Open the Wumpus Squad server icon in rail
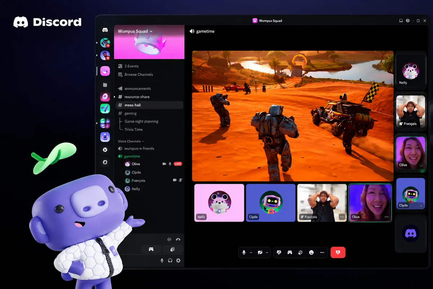Image resolution: width=433 pixels, height=289 pixels. coord(105,71)
